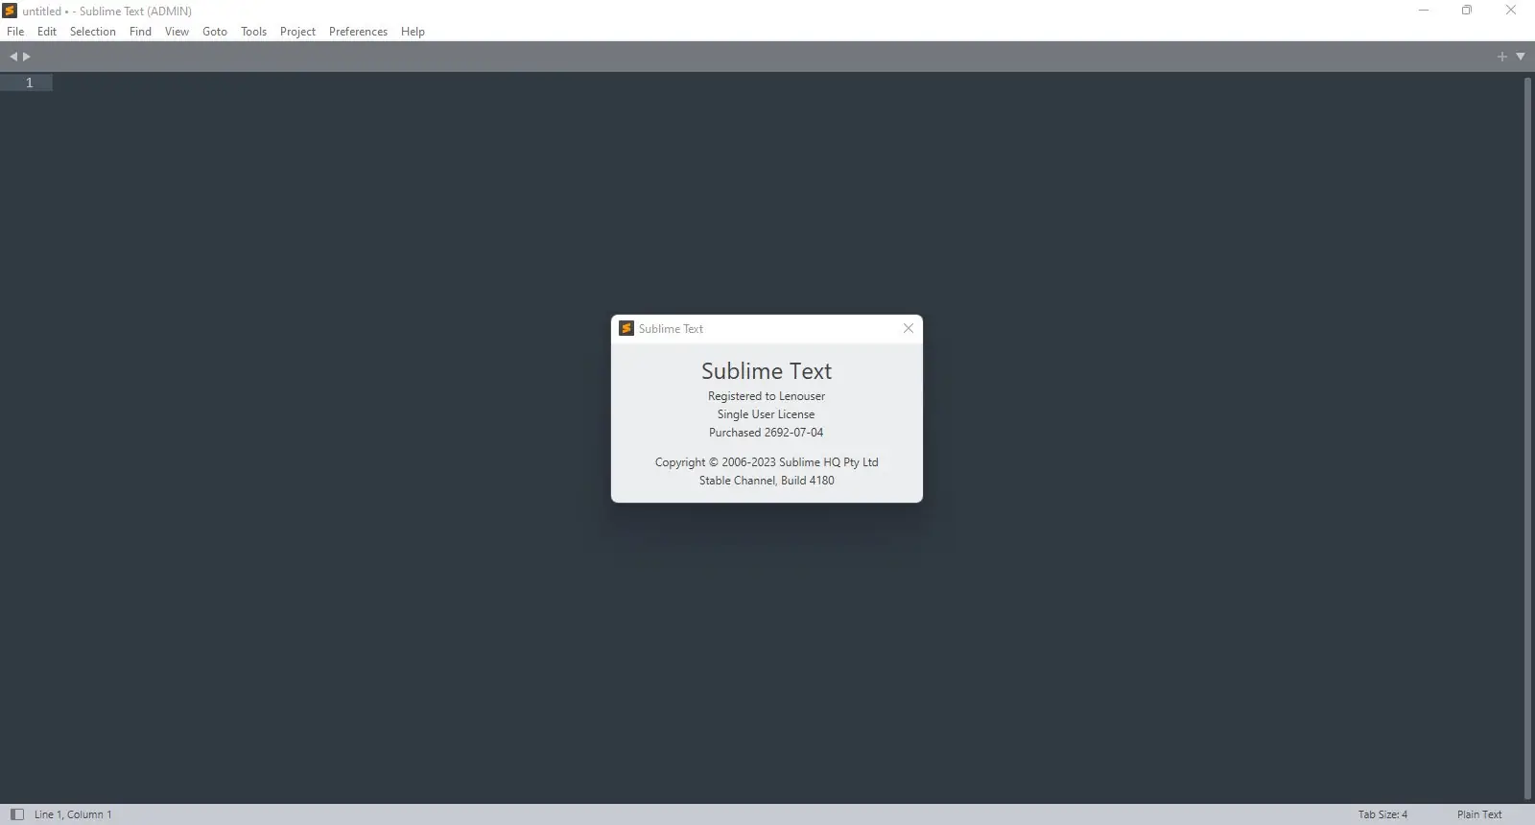Screen dimensions: 1535x825
Task: Close the Sublime Text About dialog
Action: (909, 328)
